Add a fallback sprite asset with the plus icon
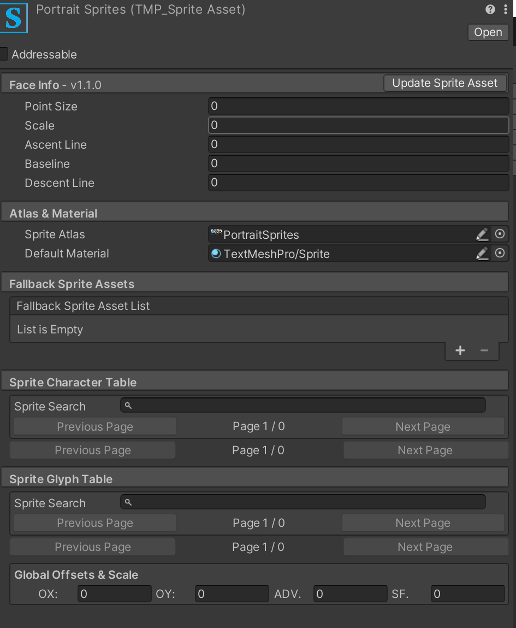The width and height of the screenshot is (516, 628). tap(460, 350)
